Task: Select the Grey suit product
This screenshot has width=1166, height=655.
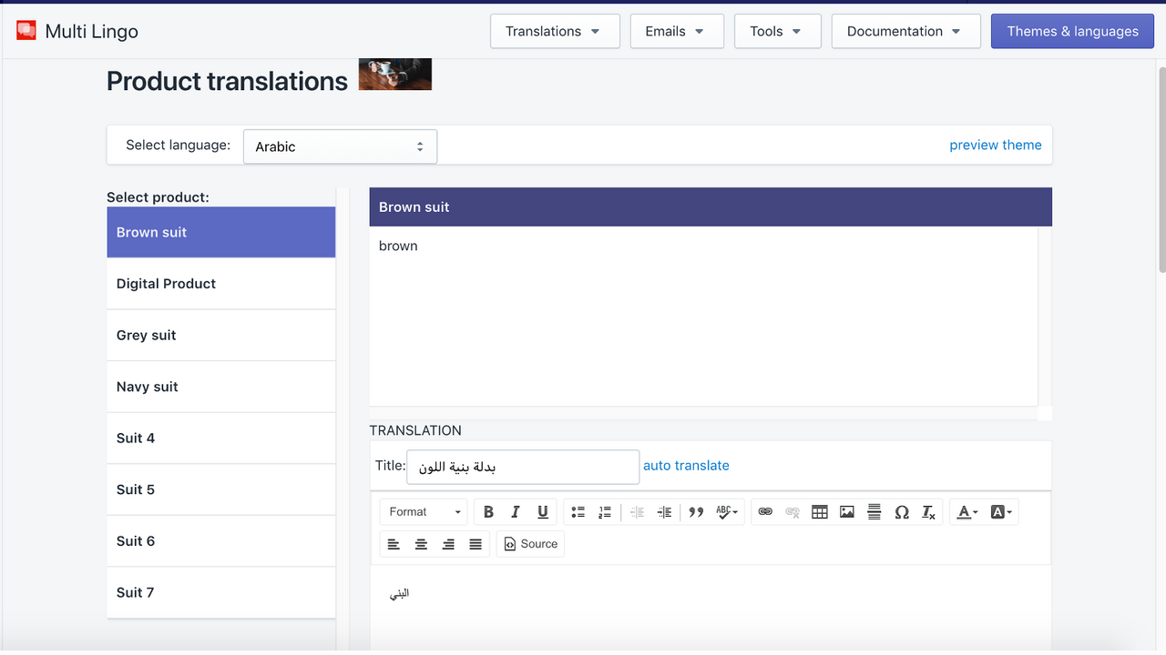Action: click(x=221, y=336)
